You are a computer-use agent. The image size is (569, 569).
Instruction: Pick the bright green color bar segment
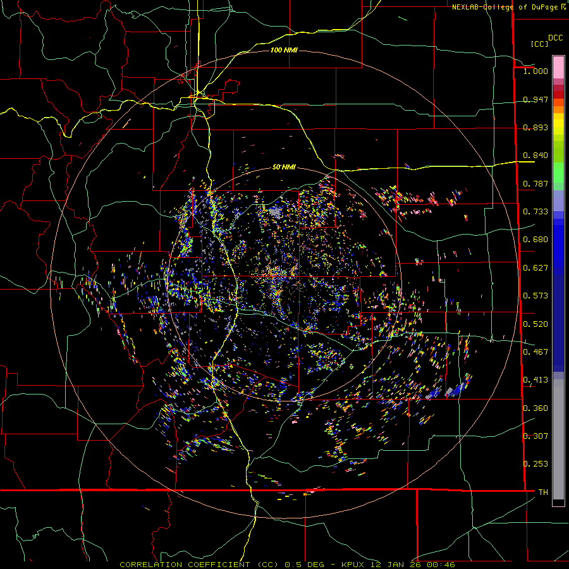[x=558, y=173]
